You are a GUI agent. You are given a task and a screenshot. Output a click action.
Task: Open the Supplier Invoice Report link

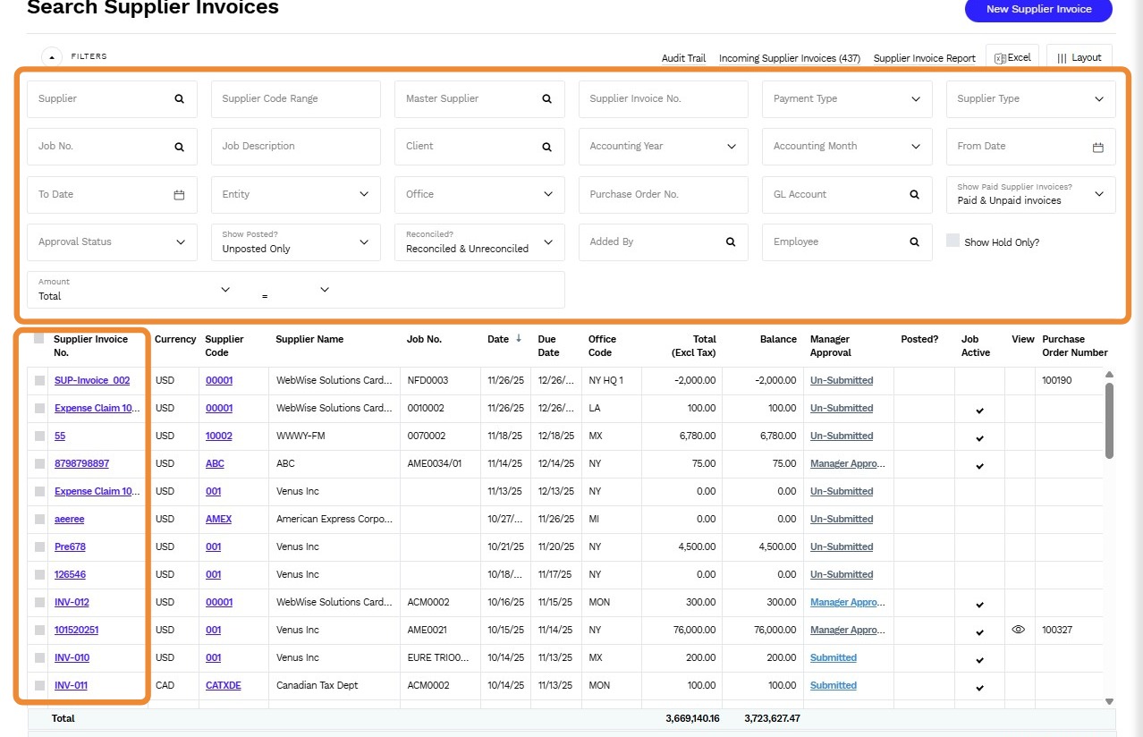[924, 58]
